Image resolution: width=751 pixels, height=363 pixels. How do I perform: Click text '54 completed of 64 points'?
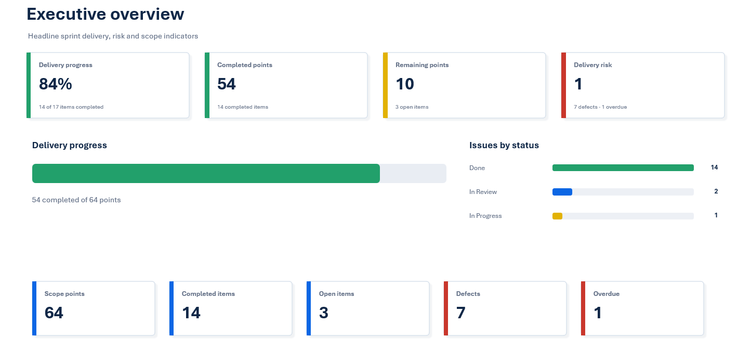76,200
